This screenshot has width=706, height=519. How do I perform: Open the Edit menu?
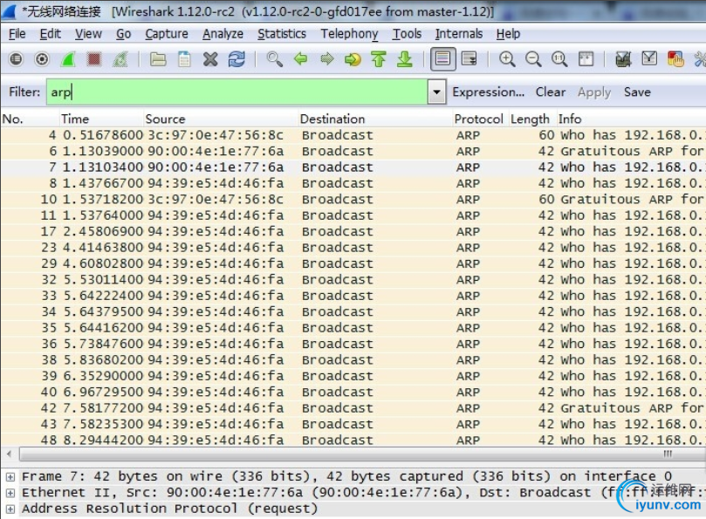click(x=50, y=34)
